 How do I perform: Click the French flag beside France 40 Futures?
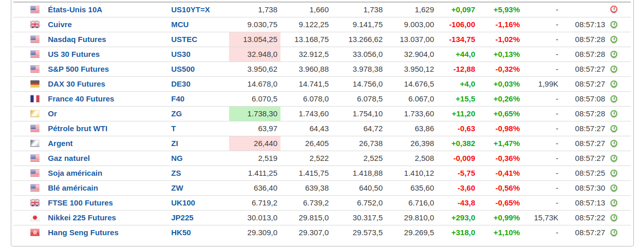click(35, 99)
